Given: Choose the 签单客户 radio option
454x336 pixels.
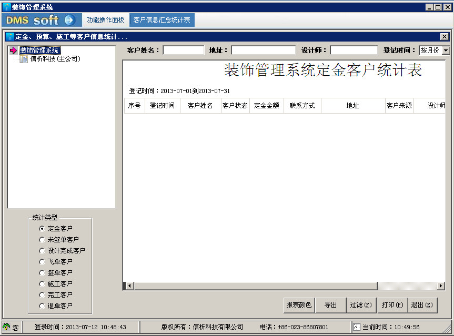Looking at the screenshot, I should click(x=42, y=272).
